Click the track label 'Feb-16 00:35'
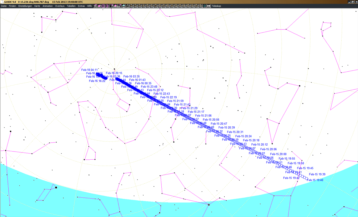358x217 pixels. click(x=143, y=84)
